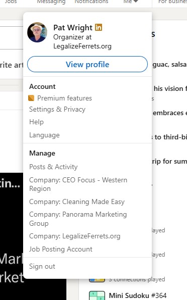The width and height of the screenshot is (187, 300).
Task: Click the LinkedIn Premium badge by Pat Wright
Action: tap(99, 27)
